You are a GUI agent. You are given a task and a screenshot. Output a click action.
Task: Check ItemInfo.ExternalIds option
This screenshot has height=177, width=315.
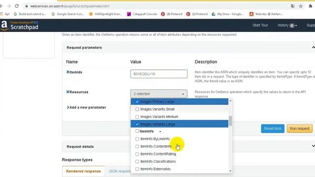point(137,169)
